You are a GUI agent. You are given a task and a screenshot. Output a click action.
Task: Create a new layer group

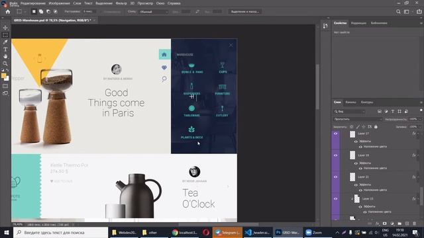(x=399, y=223)
